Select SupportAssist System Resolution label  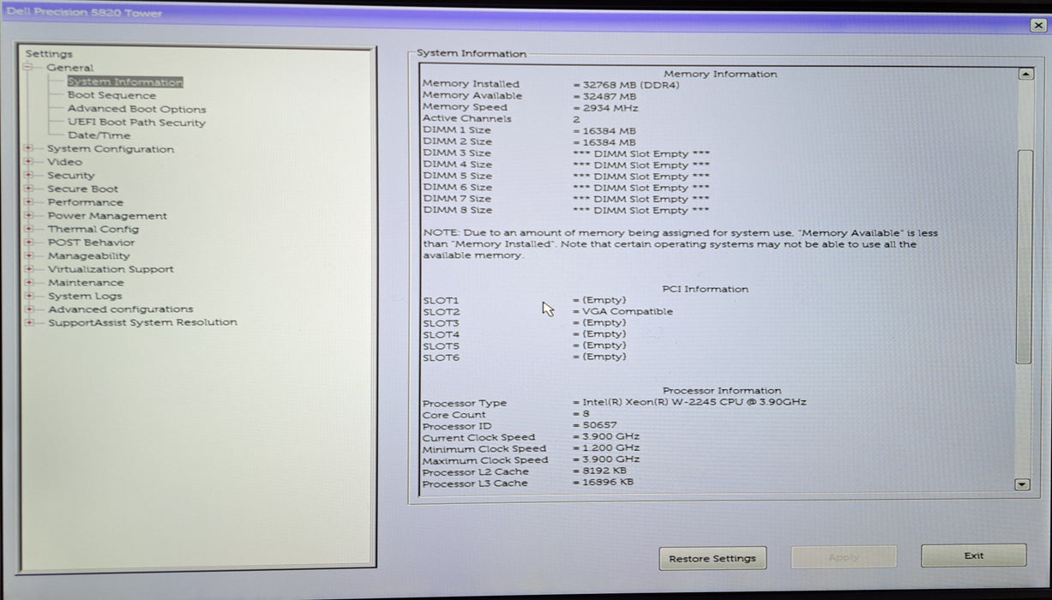(x=142, y=322)
